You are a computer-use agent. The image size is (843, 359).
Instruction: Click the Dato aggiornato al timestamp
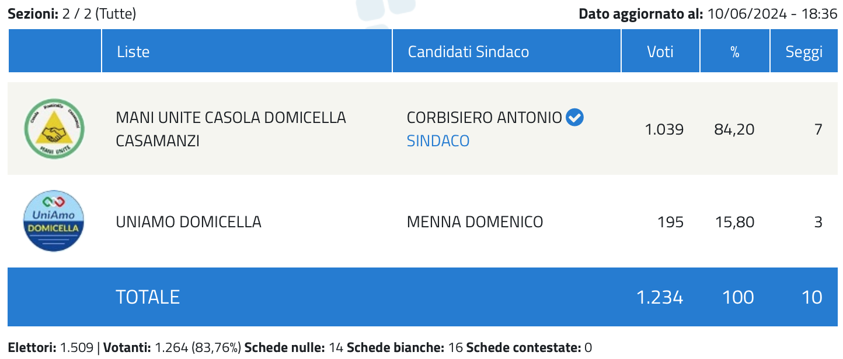708,14
